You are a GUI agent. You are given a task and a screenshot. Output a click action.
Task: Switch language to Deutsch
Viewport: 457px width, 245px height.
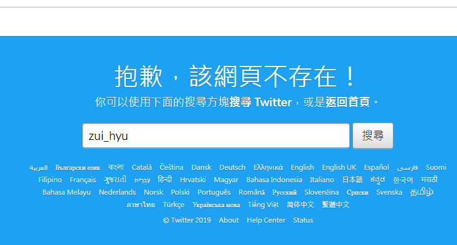tap(232, 167)
